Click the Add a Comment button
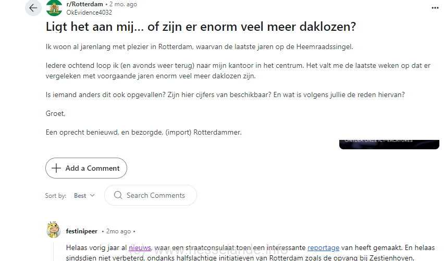This screenshot has width=444, height=261. (x=86, y=168)
